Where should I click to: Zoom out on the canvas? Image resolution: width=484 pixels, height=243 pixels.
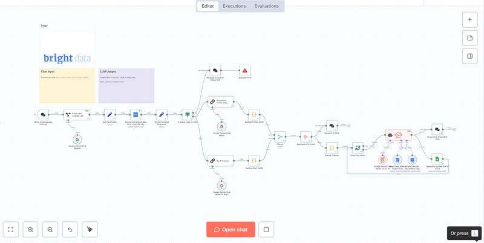click(50, 230)
